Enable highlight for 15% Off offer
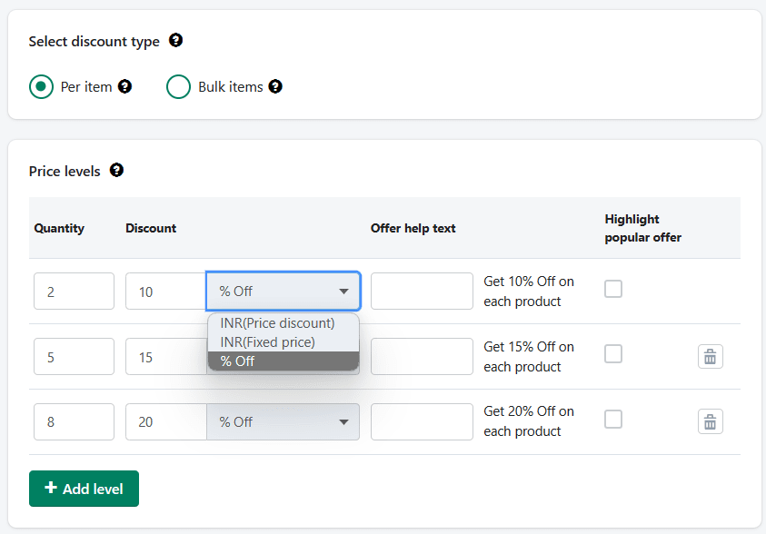The height and width of the screenshot is (534, 766). tap(613, 353)
